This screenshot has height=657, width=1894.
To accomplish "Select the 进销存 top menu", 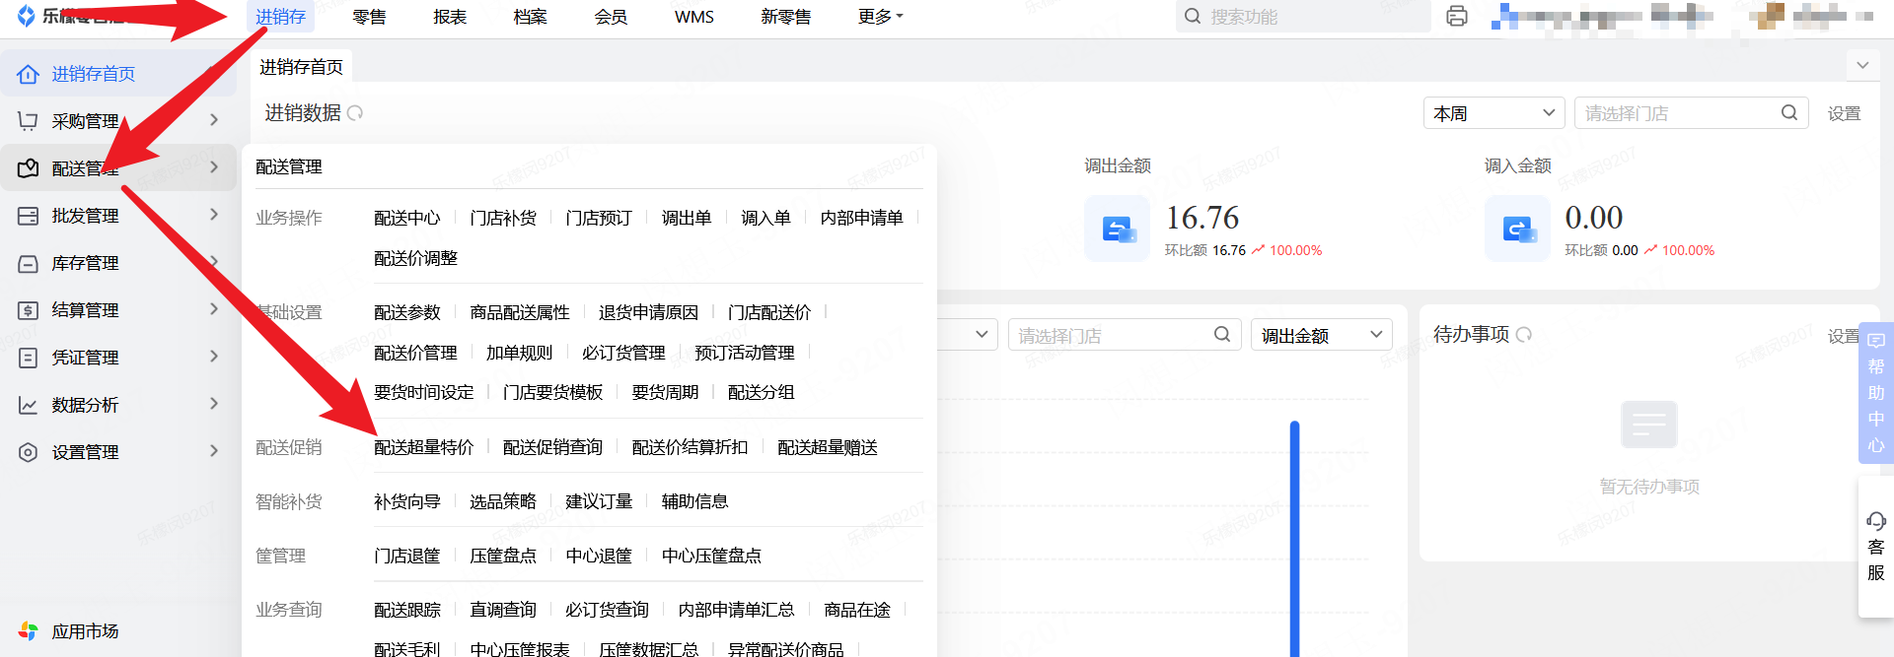I will point(280,17).
